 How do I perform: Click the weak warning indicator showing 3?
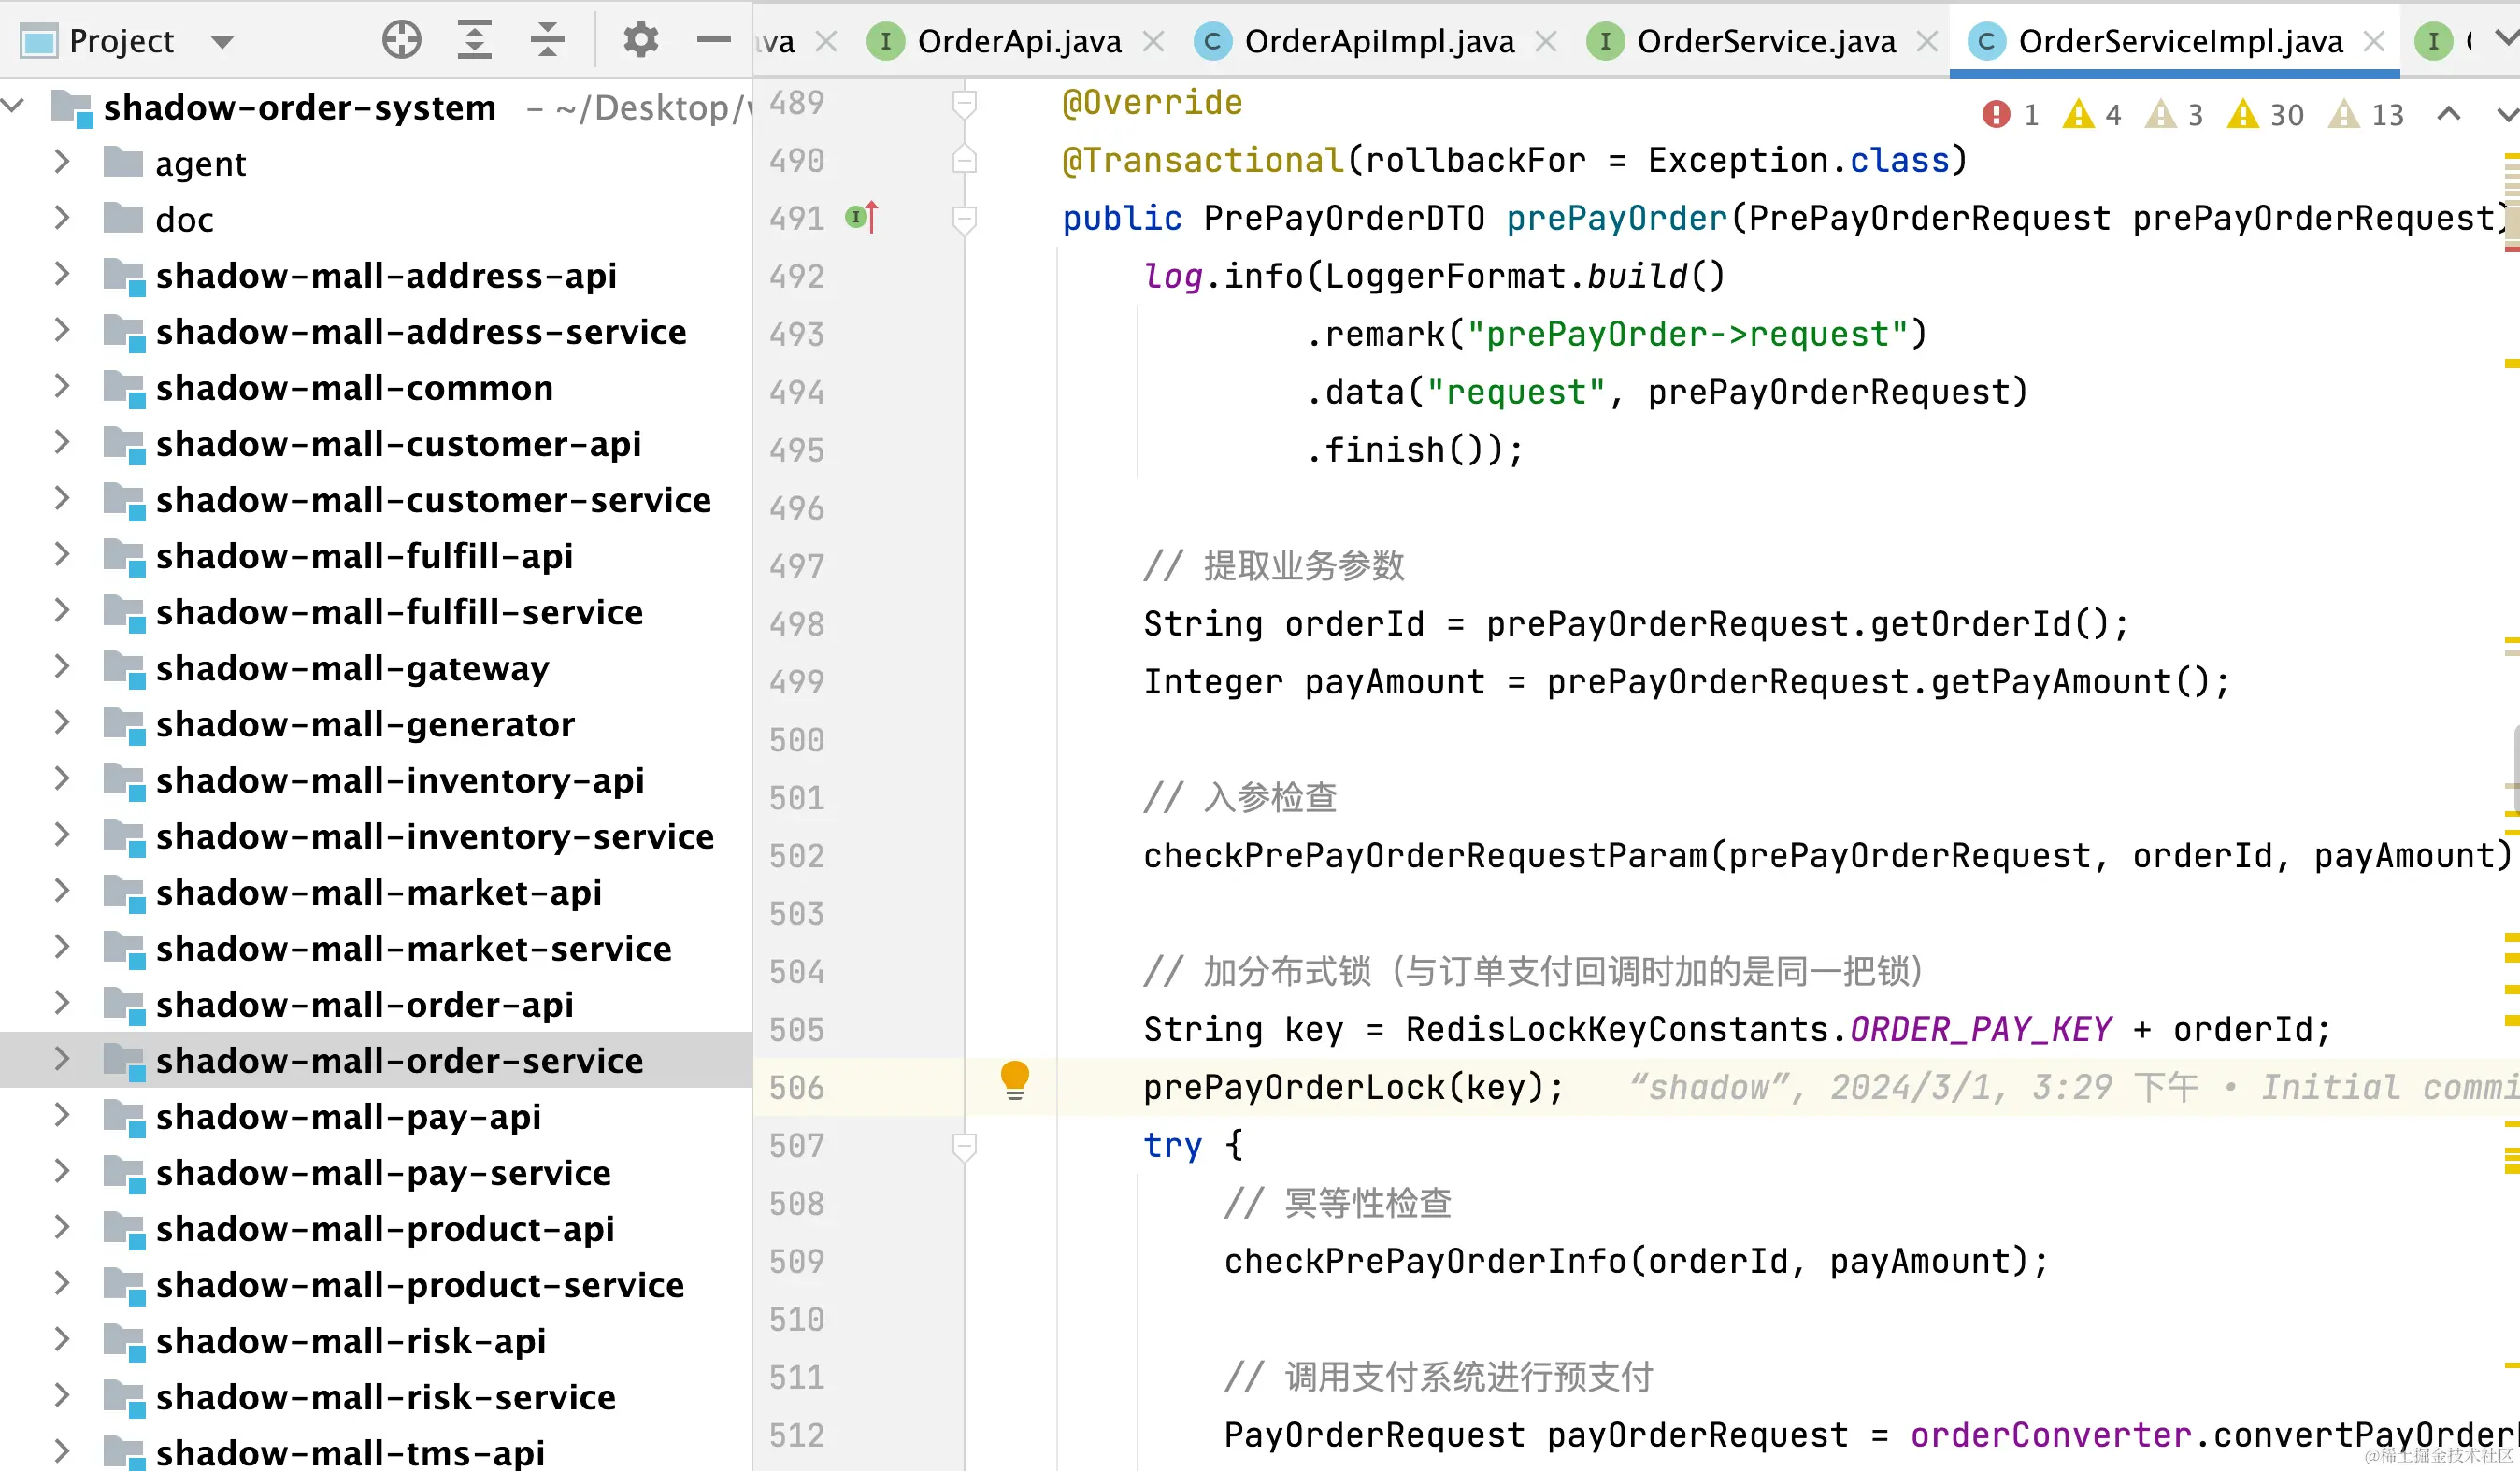pos(2174,114)
